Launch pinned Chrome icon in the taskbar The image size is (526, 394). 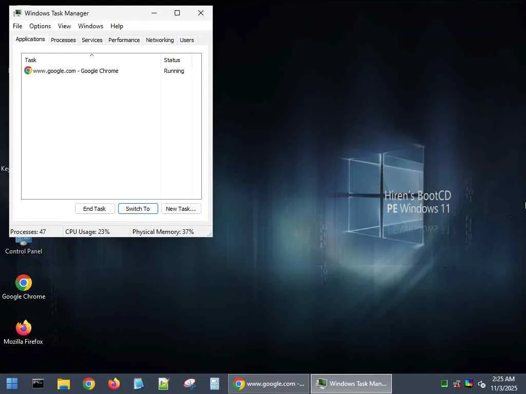point(88,384)
